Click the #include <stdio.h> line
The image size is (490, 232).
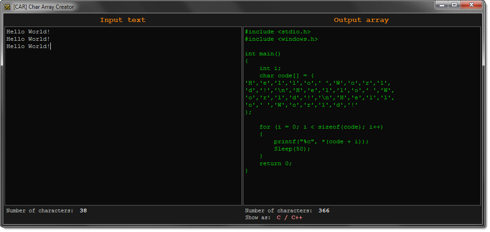(x=277, y=32)
